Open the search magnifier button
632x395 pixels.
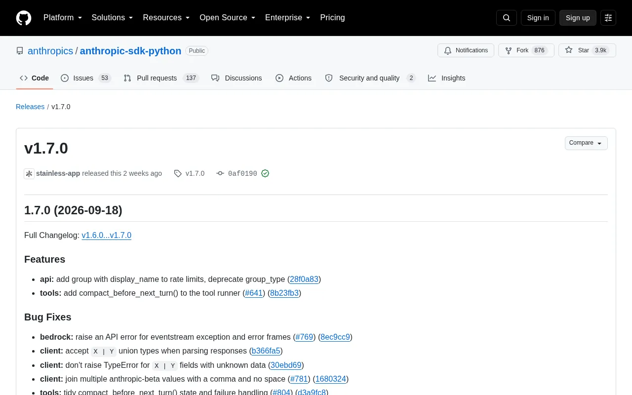[507, 18]
